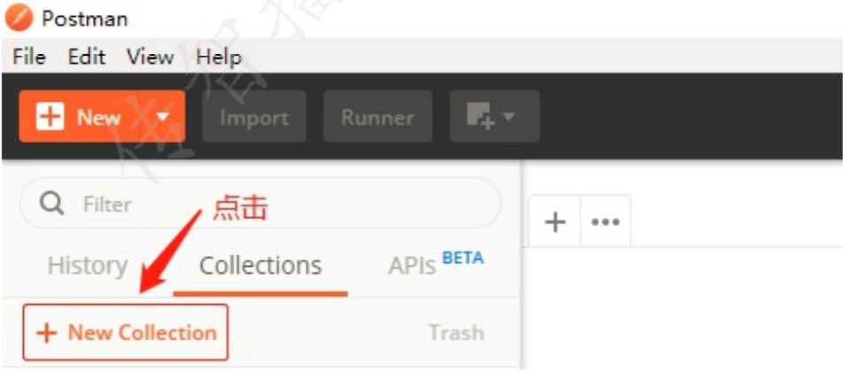
Task: Switch to the History tab
Action: point(88,266)
